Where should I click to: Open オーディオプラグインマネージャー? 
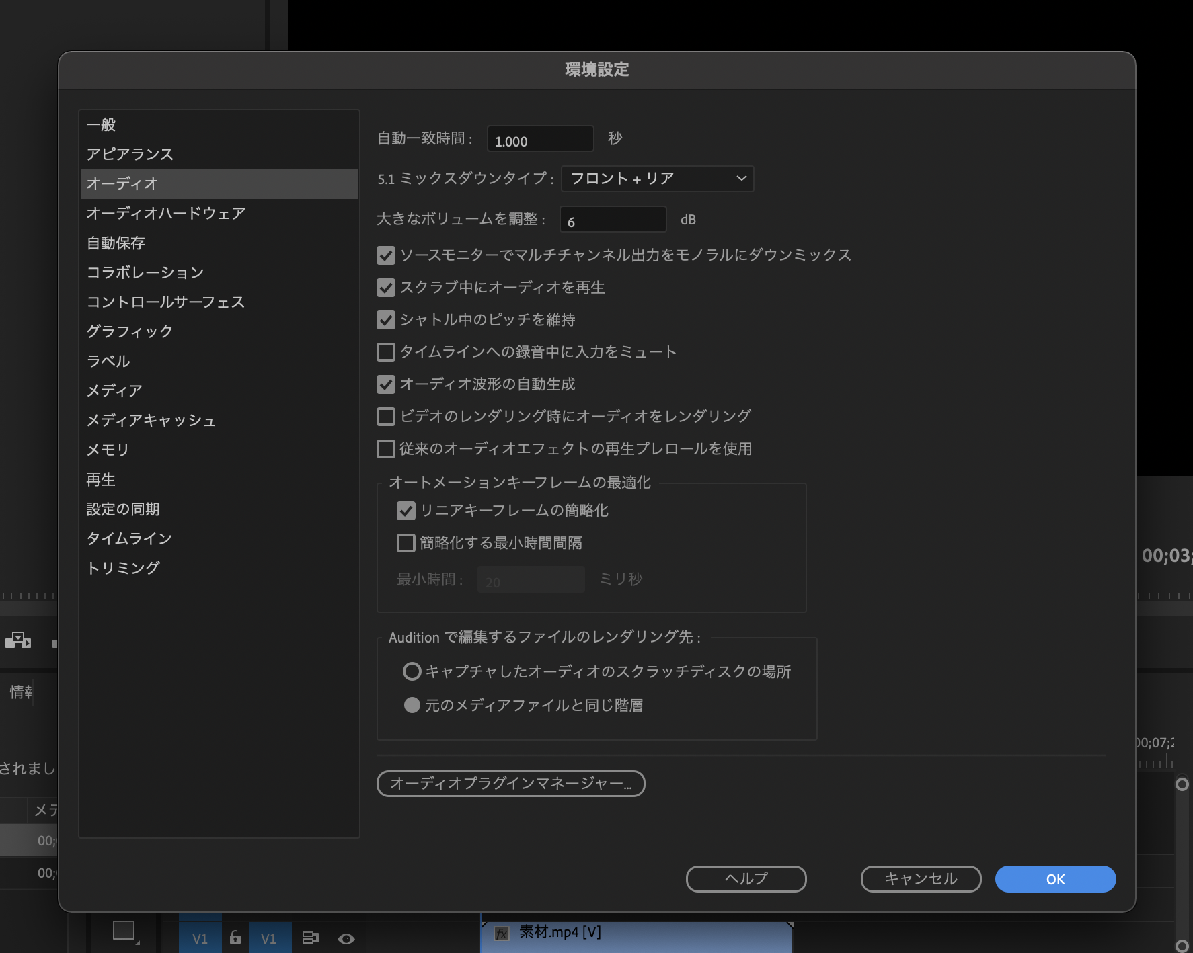point(511,784)
